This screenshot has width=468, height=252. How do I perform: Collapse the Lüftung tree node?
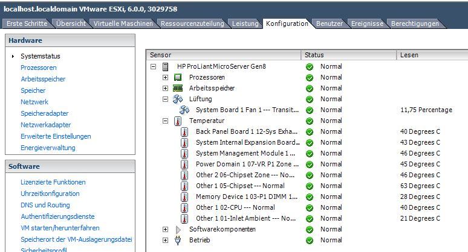[165, 99]
